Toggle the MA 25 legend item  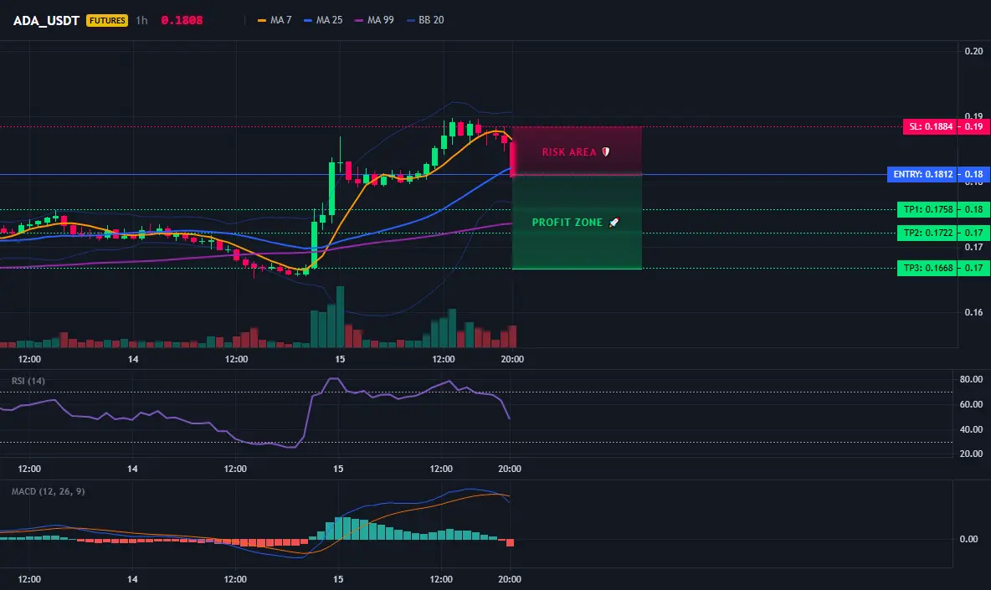(x=324, y=20)
